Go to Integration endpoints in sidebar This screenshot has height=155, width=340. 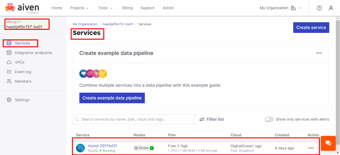33,53
